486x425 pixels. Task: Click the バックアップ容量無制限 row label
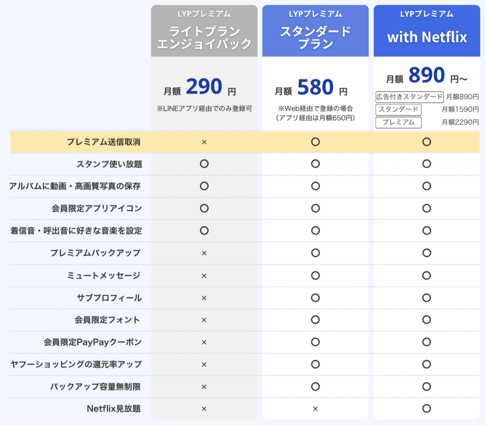click(95, 387)
